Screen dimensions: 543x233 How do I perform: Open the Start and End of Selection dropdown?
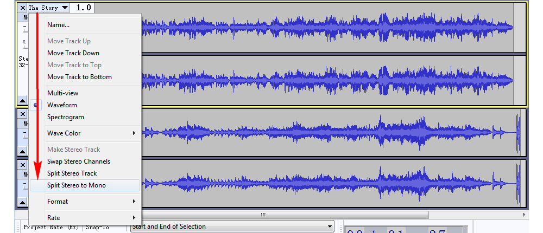click(232, 226)
